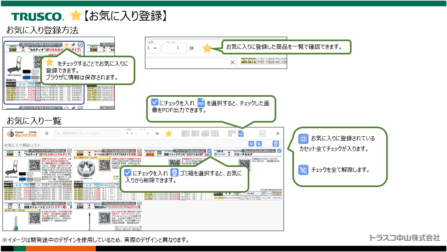
Task: Click the pin icon on the top registration card
Action: pos(73,45)
